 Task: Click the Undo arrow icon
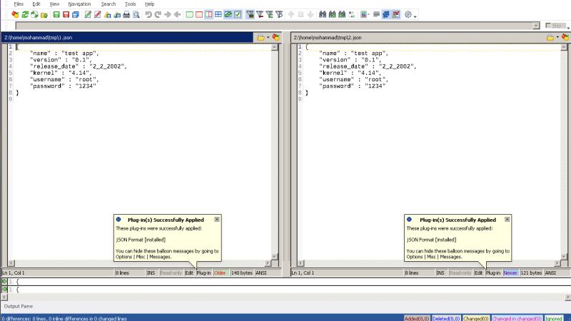pos(148,14)
